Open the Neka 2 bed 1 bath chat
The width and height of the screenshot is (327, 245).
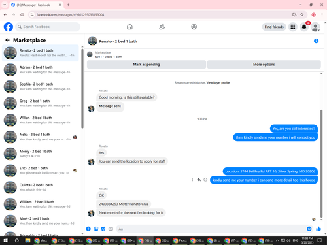point(41,137)
